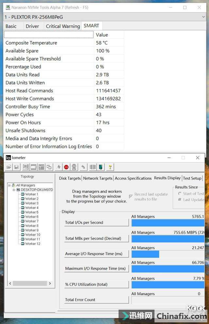The image size is (209, 324).
Task: Open the Critical Warning tab
Action: [63, 26]
